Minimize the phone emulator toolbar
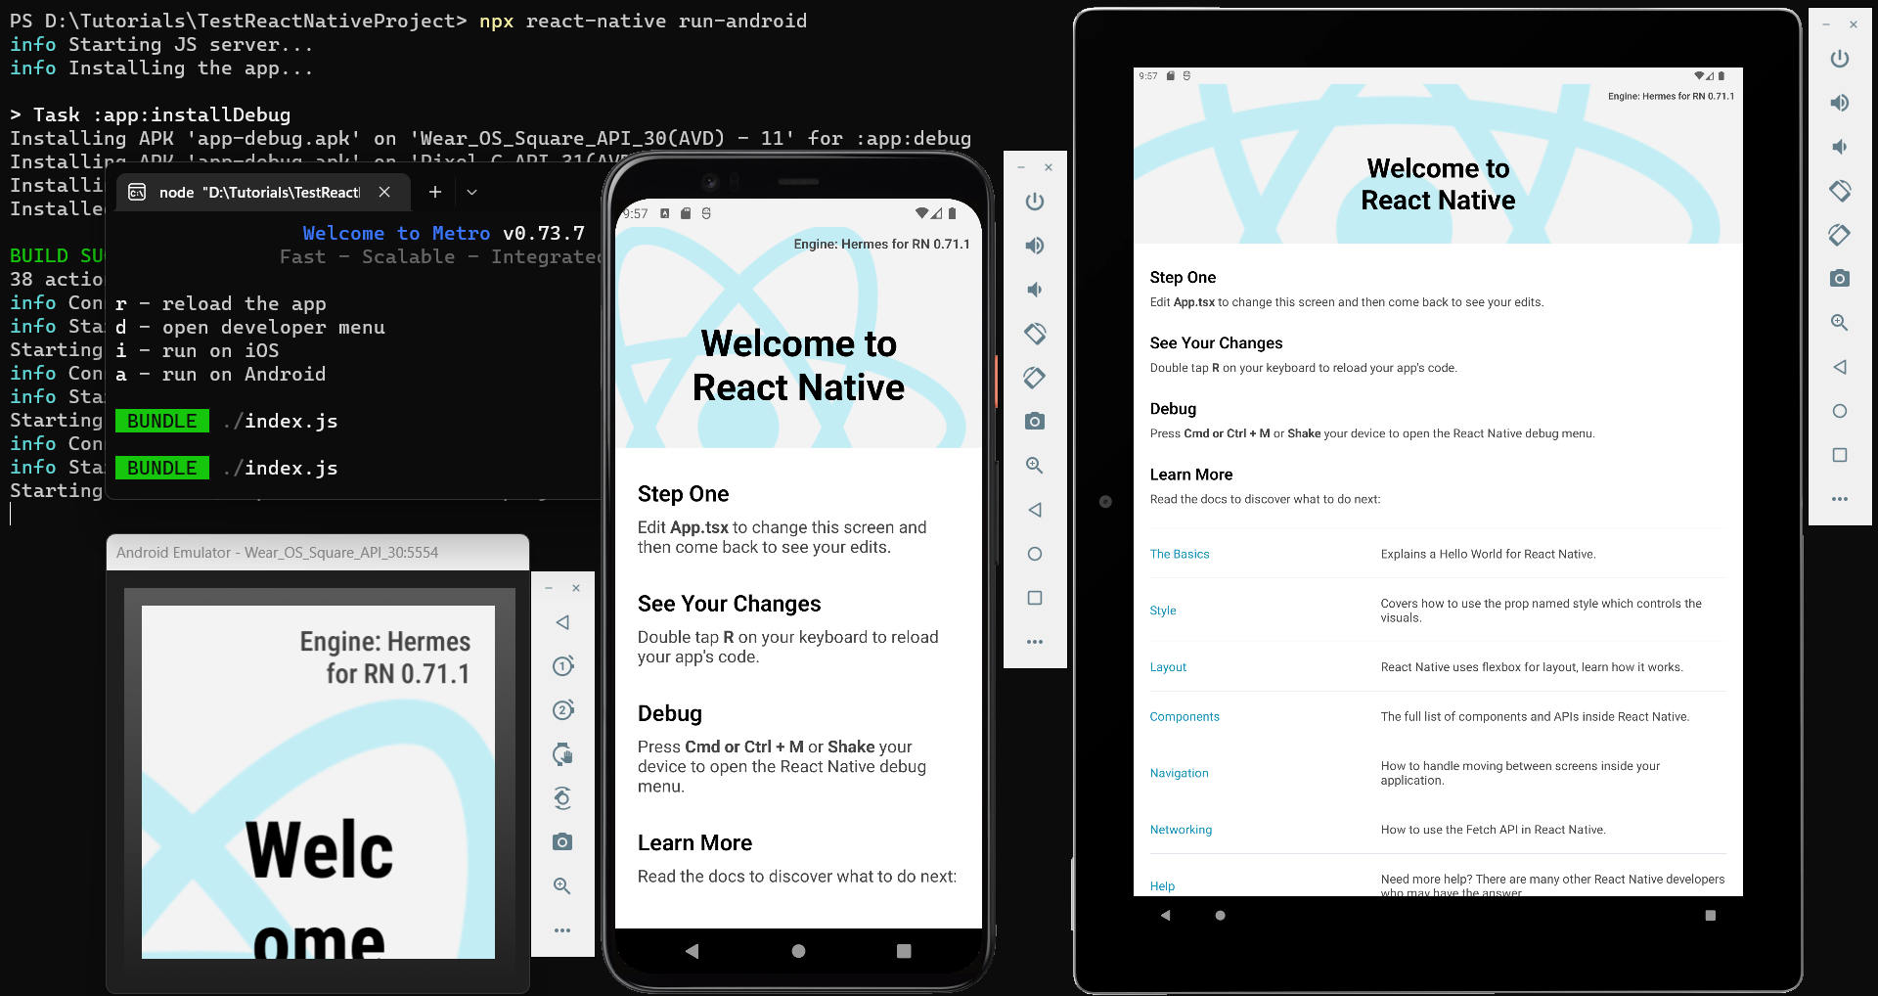 click(x=1021, y=167)
